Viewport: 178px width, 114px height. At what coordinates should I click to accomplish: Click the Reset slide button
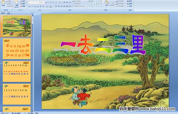(x=23, y=4)
